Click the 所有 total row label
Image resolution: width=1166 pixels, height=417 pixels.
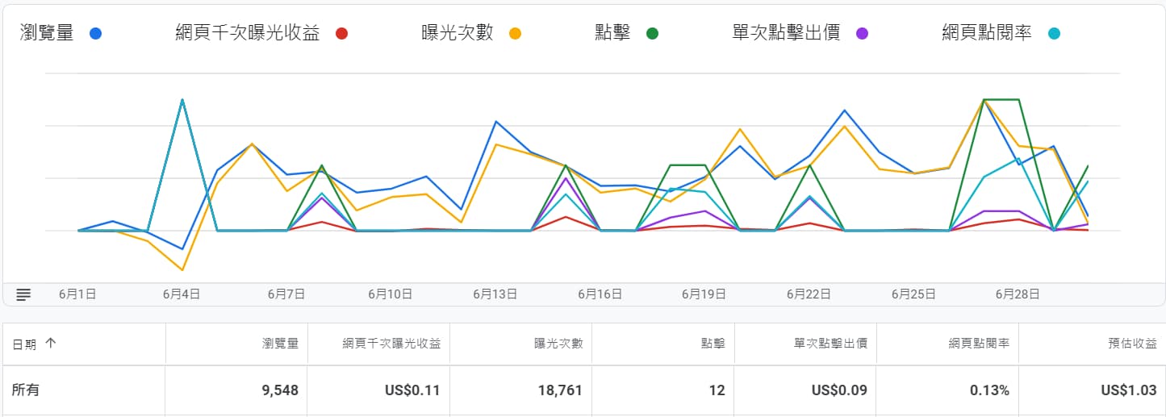26,390
